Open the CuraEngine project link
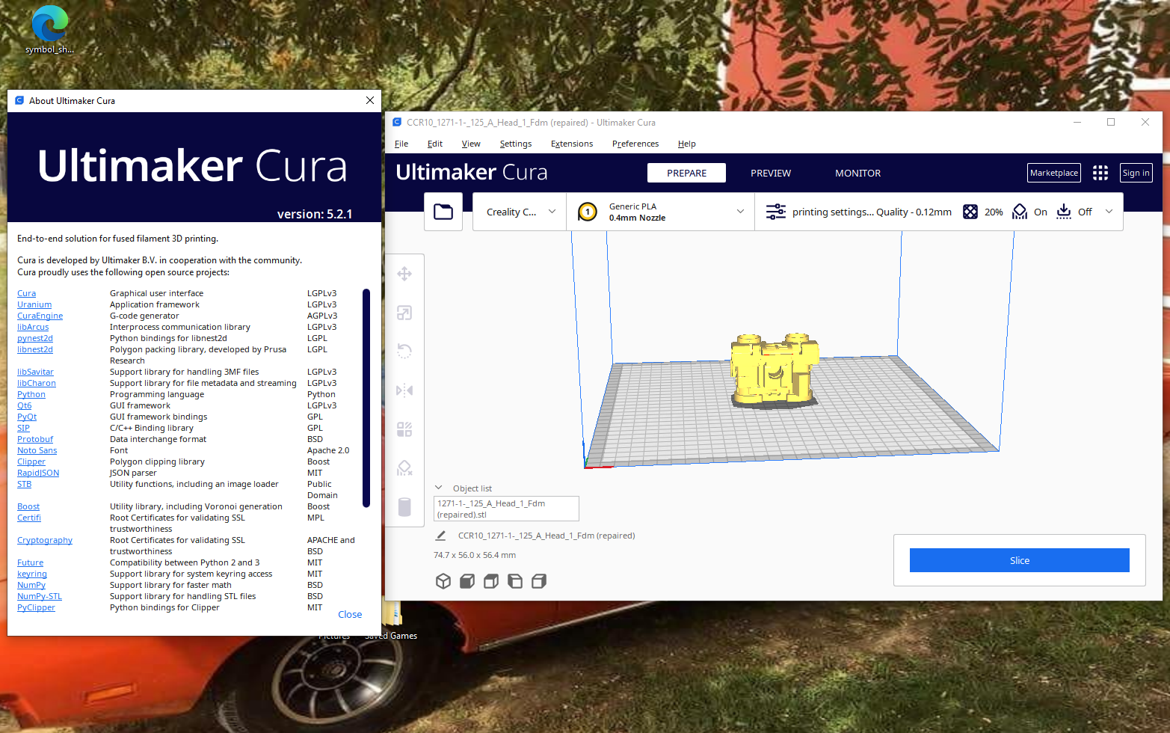The width and height of the screenshot is (1170, 733). click(40, 316)
